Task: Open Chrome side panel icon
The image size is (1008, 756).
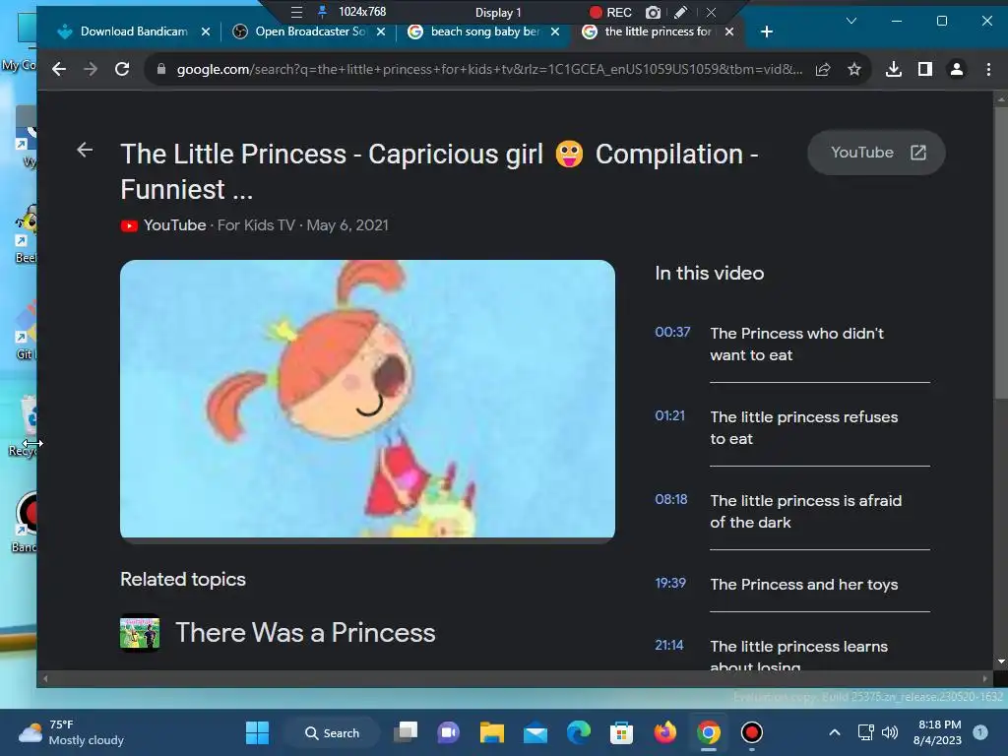Action: (x=925, y=70)
